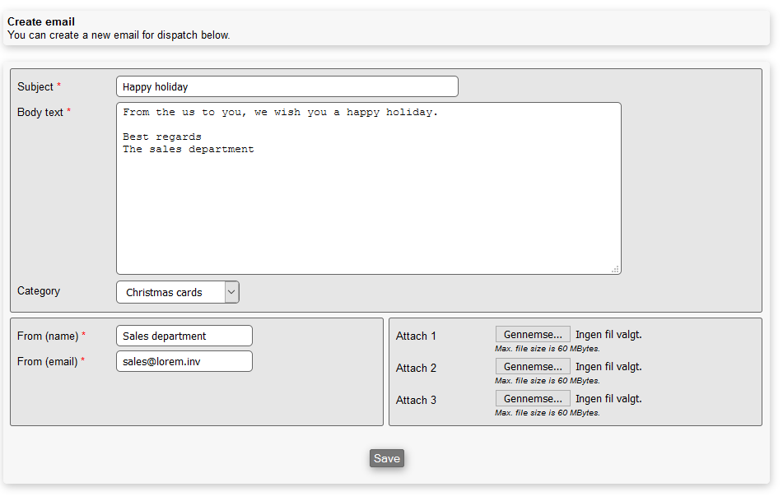Screen dimensions: 783x501
Task: Click the From (email) label
Action: 48,361
